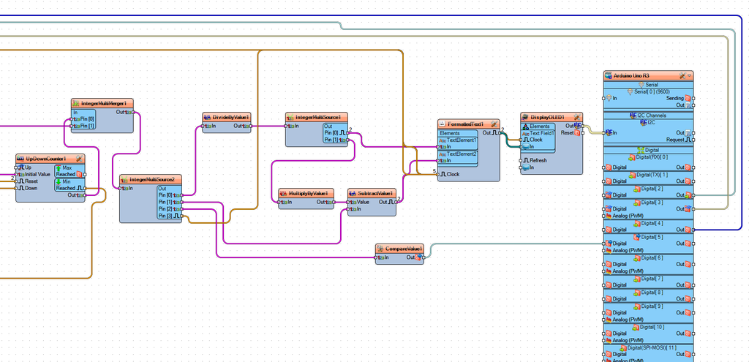The height and width of the screenshot is (362, 749).
Task: Select the IntegerMultiMerger1 component icon
Action: pos(76,103)
